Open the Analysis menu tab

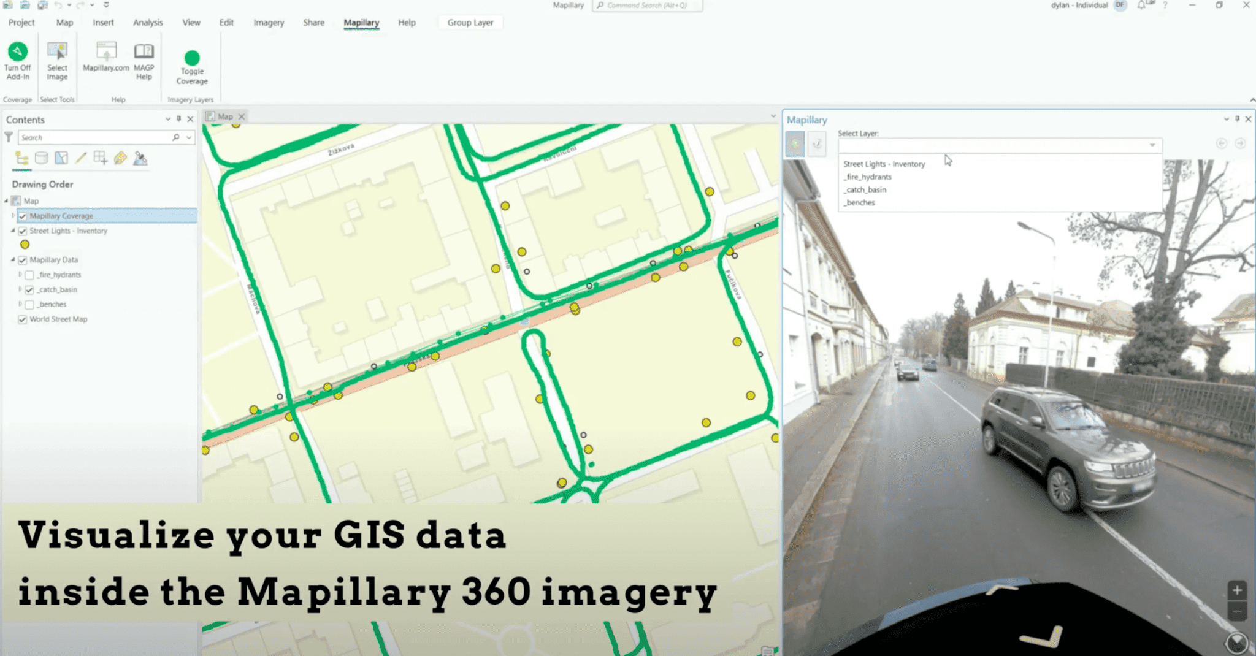[147, 23]
